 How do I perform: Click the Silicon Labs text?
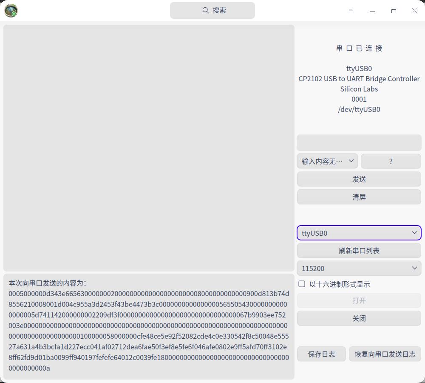click(359, 89)
